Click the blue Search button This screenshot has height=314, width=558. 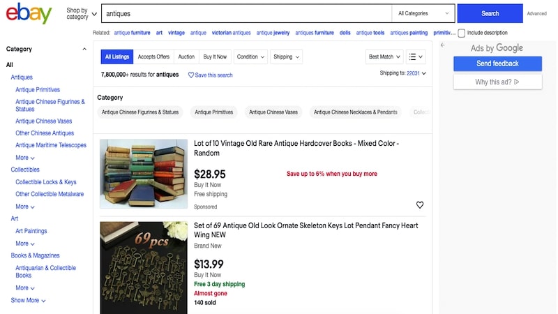tap(490, 13)
